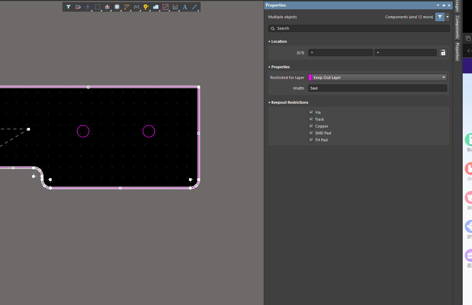The image size is (472, 305).
Task: Close the Properties panel
Action: (x=449, y=6)
